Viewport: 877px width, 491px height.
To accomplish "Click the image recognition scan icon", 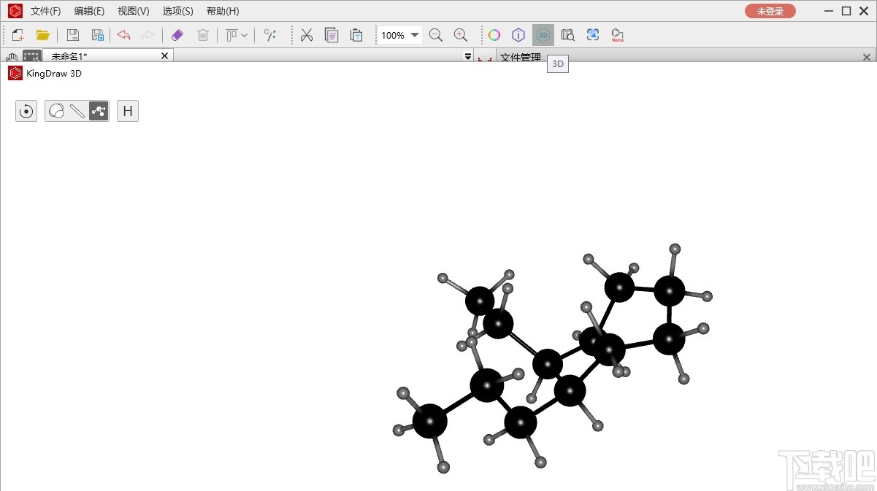I will click(x=593, y=35).
